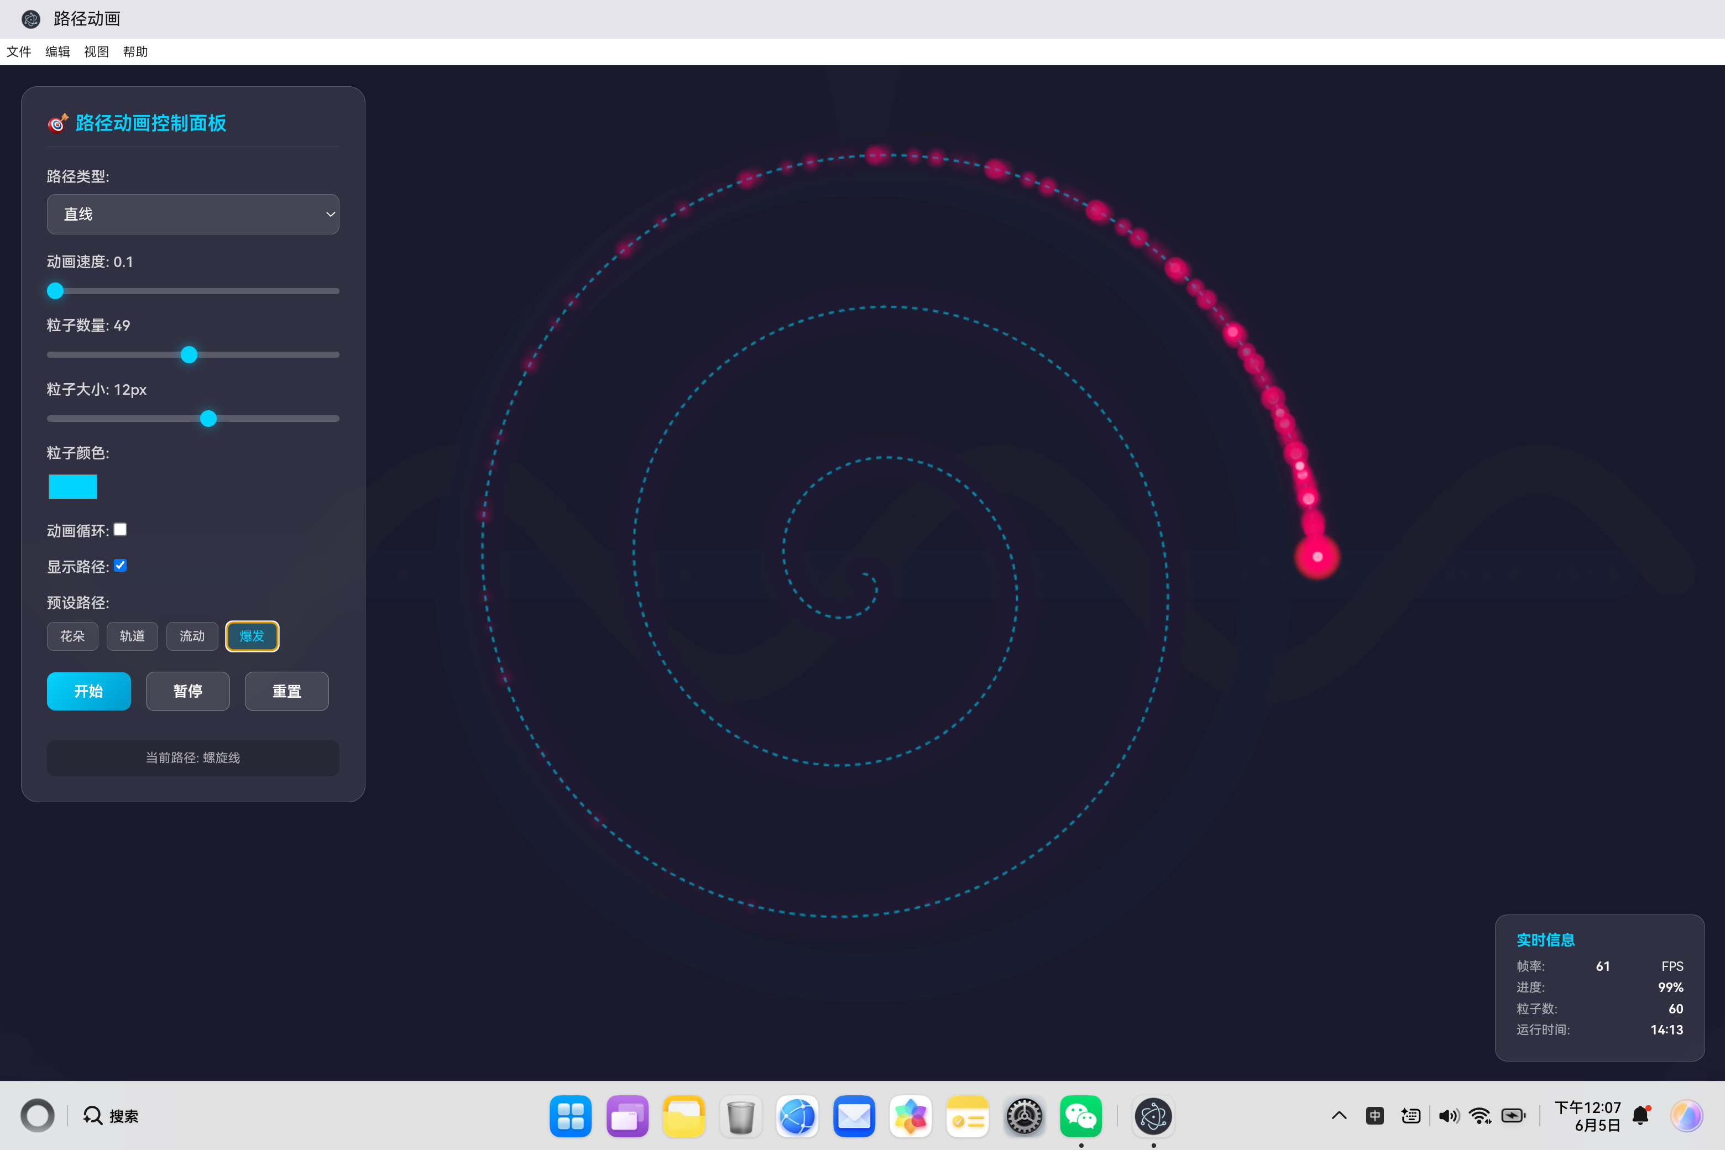The width and height of the screenshot is (1725, 1150).
Task: Switch the 中 input method indicator
Action: point(1375,1116)
